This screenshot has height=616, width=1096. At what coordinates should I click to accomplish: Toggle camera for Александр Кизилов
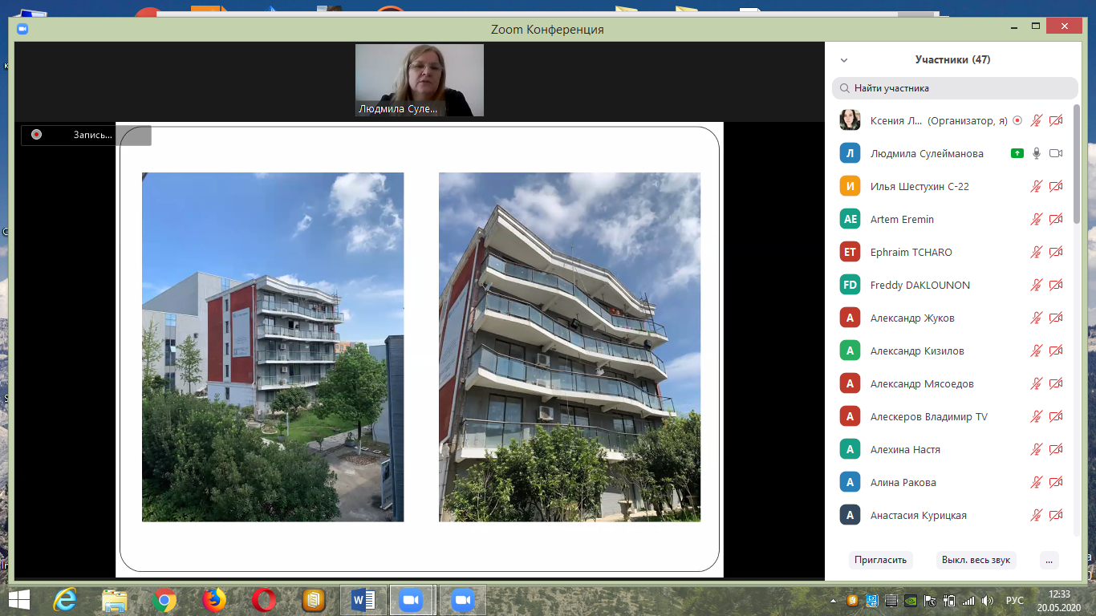coord(1056,351)
